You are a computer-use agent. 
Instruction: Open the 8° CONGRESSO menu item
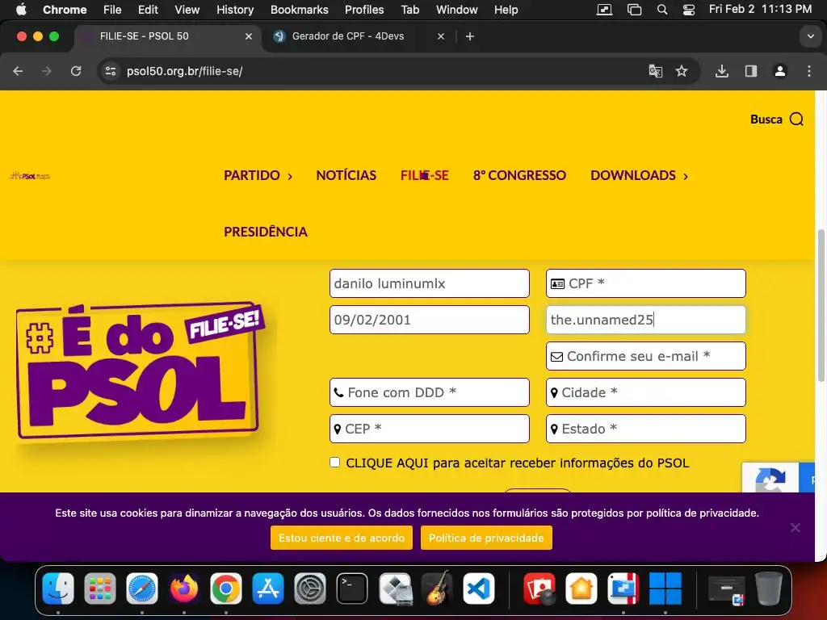pyautogui.click(x=519, y=175)
